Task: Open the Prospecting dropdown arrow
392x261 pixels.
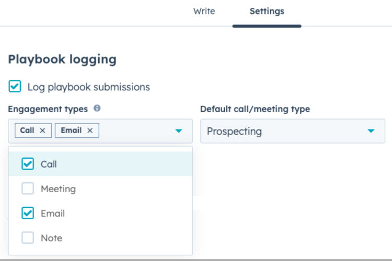Action: pos(371,131)
